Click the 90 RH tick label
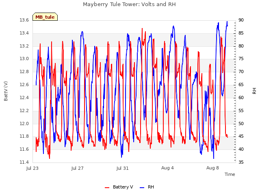The width and height of the screenshot is (260, 195). coord(241,20)
